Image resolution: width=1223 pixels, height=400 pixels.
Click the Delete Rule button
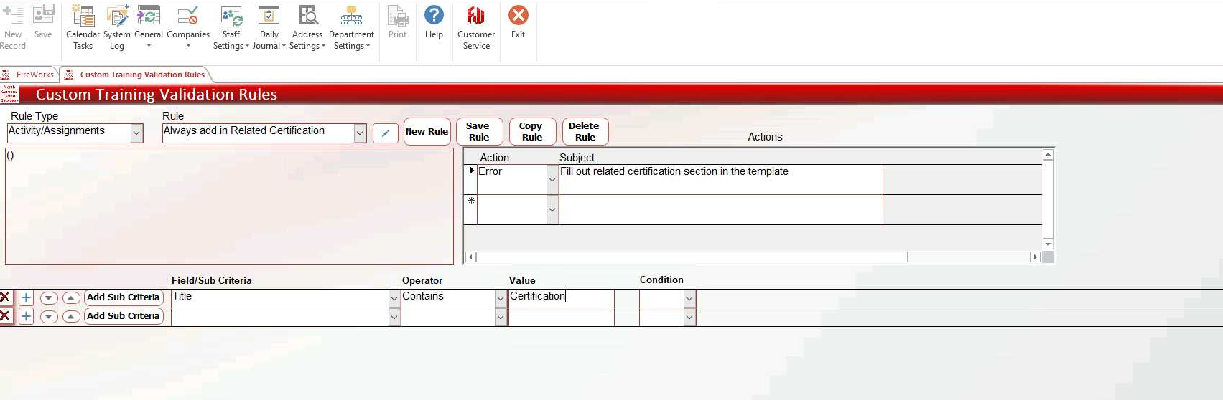click(585, 132)
